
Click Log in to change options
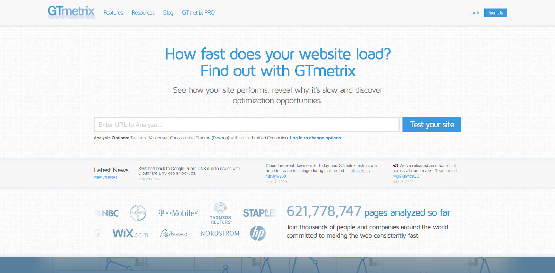tap(315, 138)
